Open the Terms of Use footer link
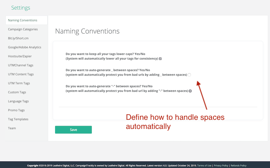The height and width of the screenshot is (168, 270). pos(204,165)
